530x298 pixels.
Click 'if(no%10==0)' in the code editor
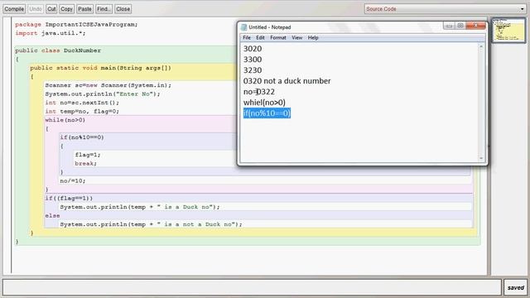coord(82,137)
